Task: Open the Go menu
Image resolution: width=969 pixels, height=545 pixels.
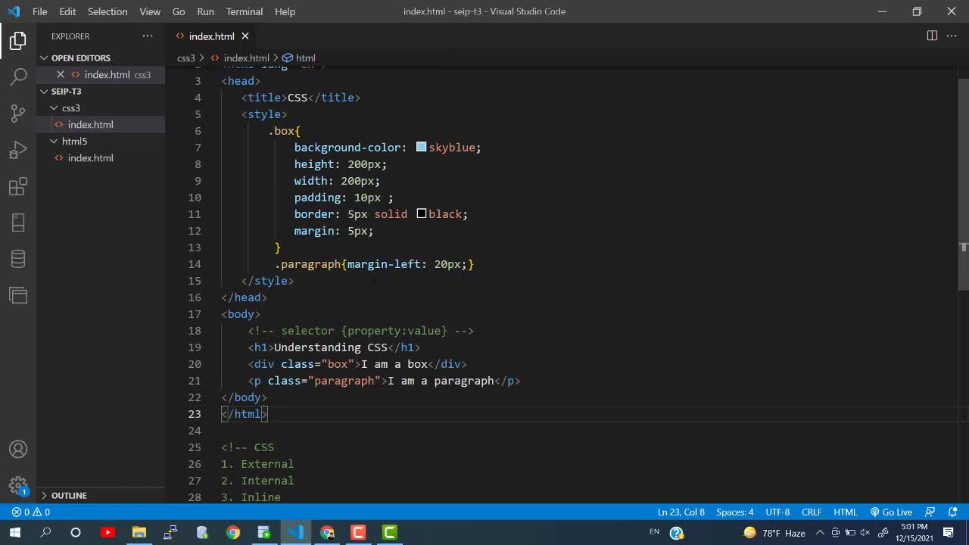Action: point(179,11)
